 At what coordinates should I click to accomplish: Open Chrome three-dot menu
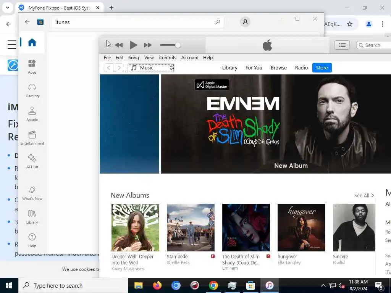pos(383,24)
